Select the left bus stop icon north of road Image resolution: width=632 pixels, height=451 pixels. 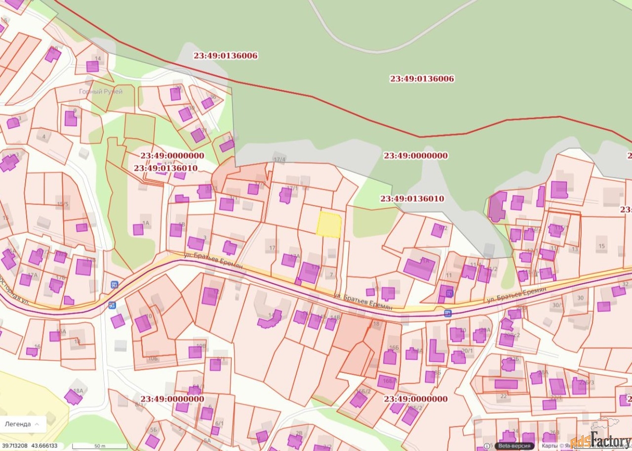(x=114, y=285)
